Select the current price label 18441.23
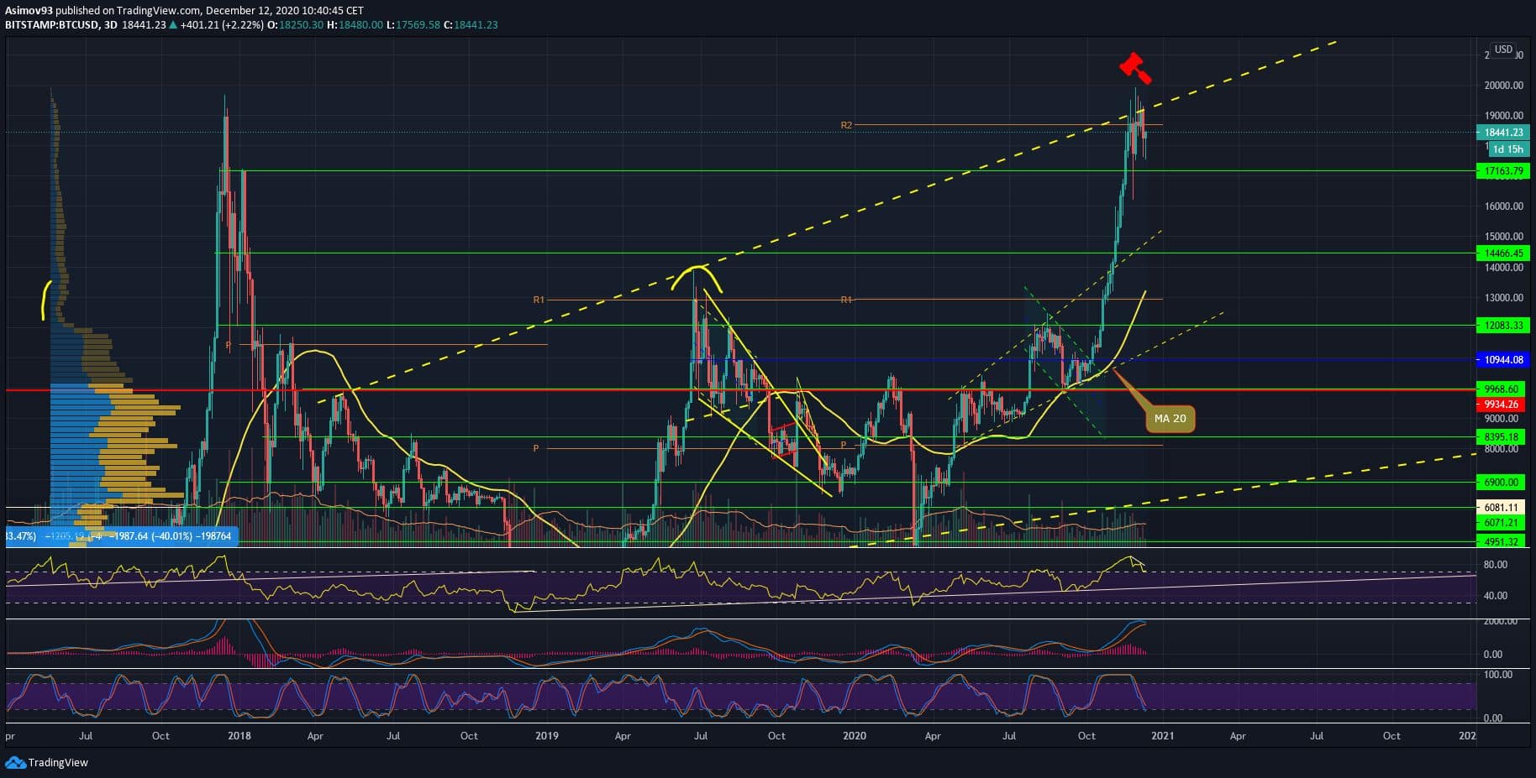 click(1503, 133)
